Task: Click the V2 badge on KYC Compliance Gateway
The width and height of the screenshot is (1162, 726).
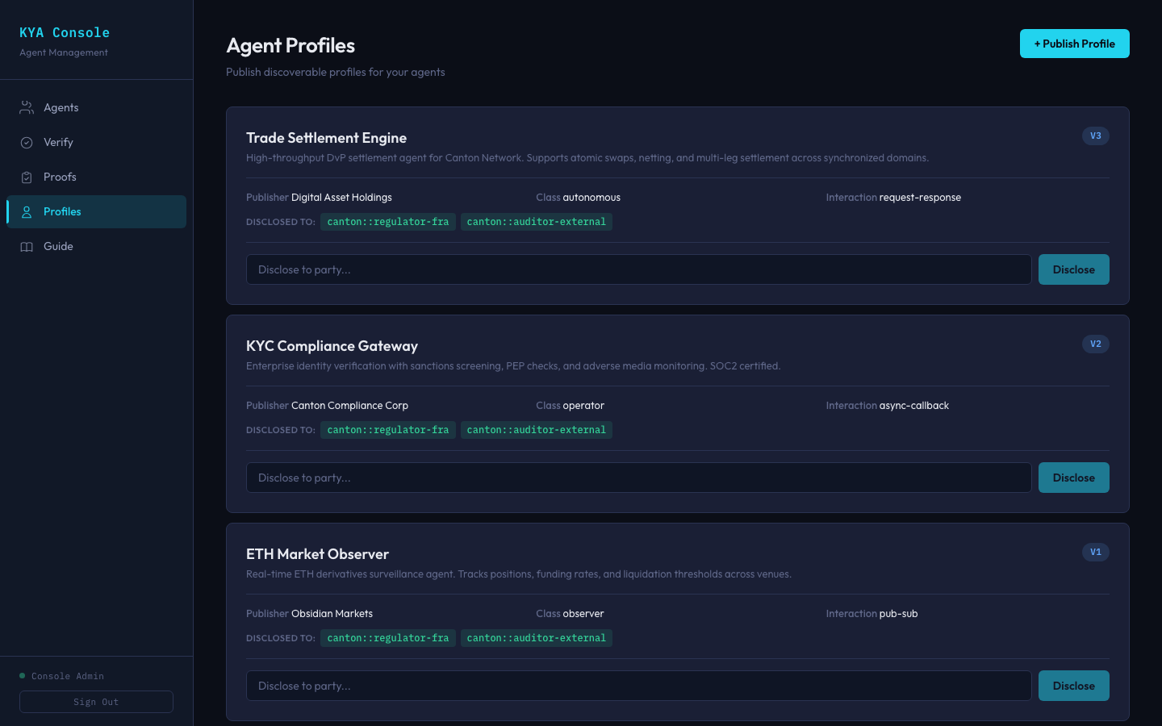Action: click(x=1095, y=344)
